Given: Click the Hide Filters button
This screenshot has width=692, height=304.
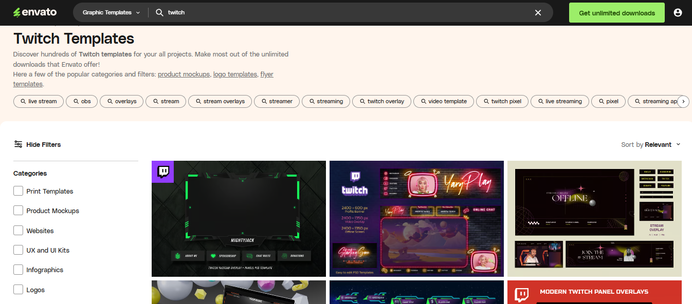Looking at the screenshot, I should click(x=38, y=144).
